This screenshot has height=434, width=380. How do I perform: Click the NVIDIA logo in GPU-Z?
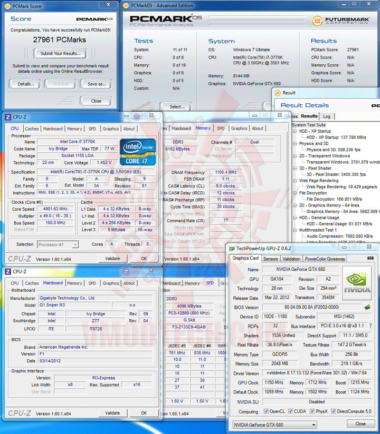357,283
